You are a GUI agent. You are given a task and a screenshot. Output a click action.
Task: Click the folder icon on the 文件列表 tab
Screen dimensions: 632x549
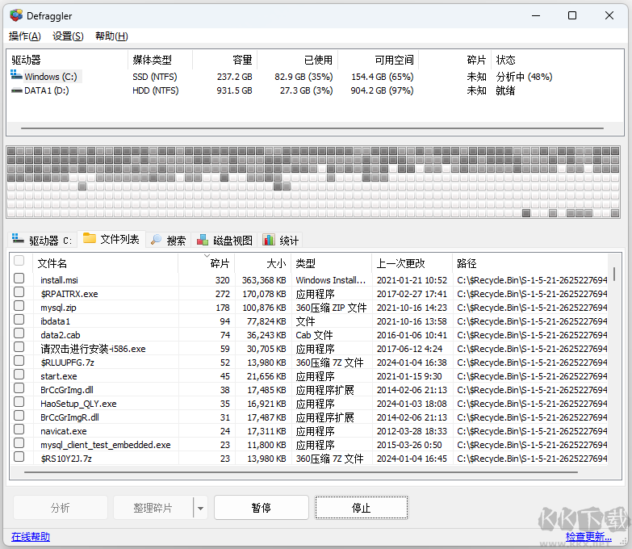pyautogui.click(x=90, y=238)
